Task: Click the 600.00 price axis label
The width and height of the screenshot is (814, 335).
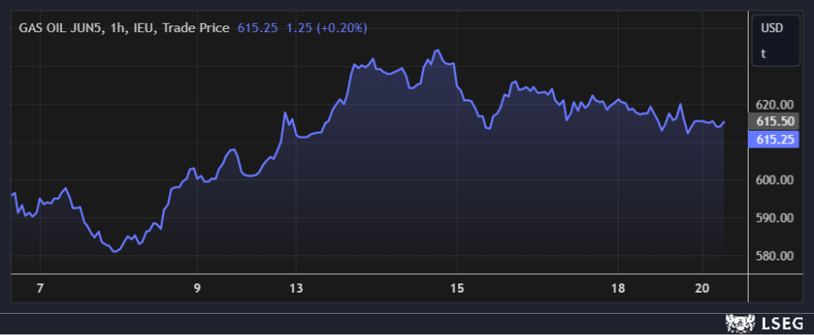Action: (x=775, y=180)
